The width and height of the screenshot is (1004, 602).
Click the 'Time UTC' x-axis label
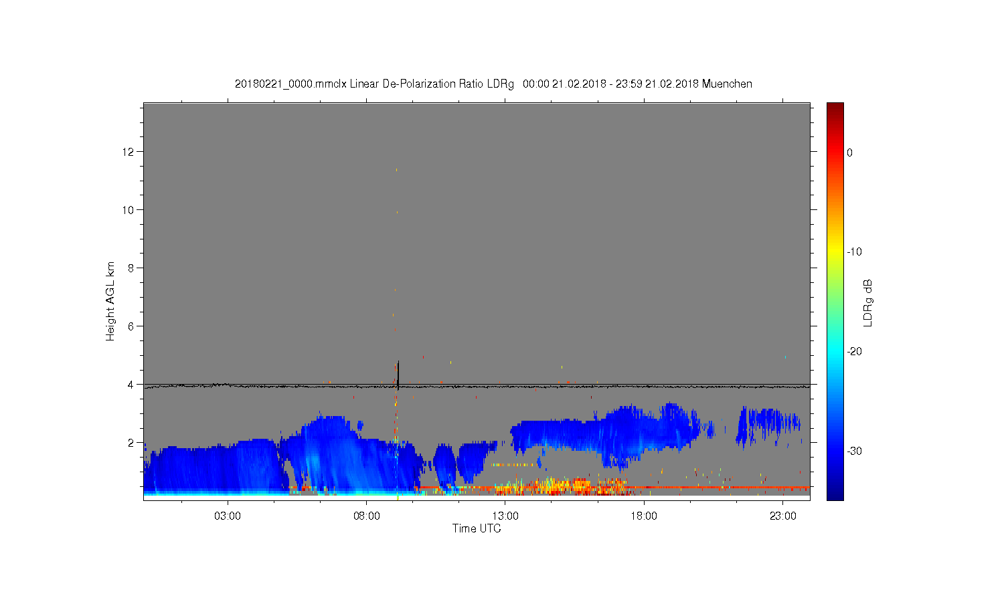click(477, 528)
